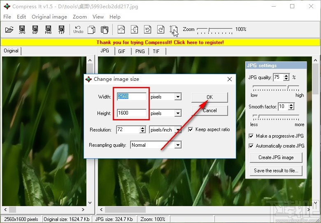Image resolution: width=321 pixels, height=223 pixels.
Task: Click the save as PNG toolbar icon
Action: (x=48, y=29)
